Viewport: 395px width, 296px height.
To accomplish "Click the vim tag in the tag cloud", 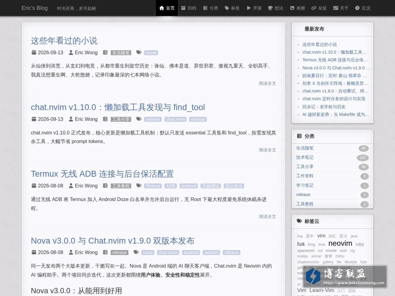I will (321, 235).
